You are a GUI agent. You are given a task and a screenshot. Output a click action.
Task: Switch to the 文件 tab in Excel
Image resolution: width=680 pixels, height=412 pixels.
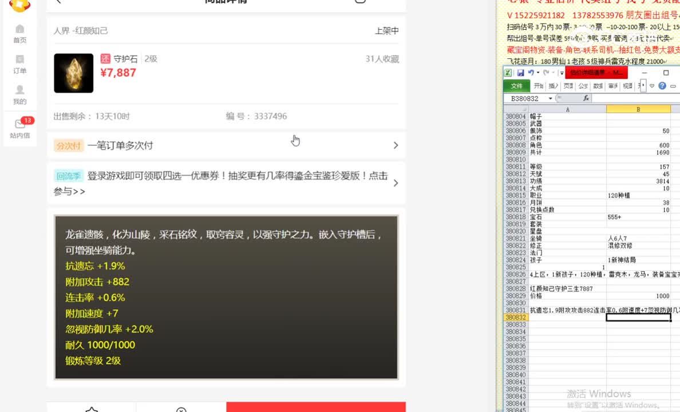(x=517, y=86)
